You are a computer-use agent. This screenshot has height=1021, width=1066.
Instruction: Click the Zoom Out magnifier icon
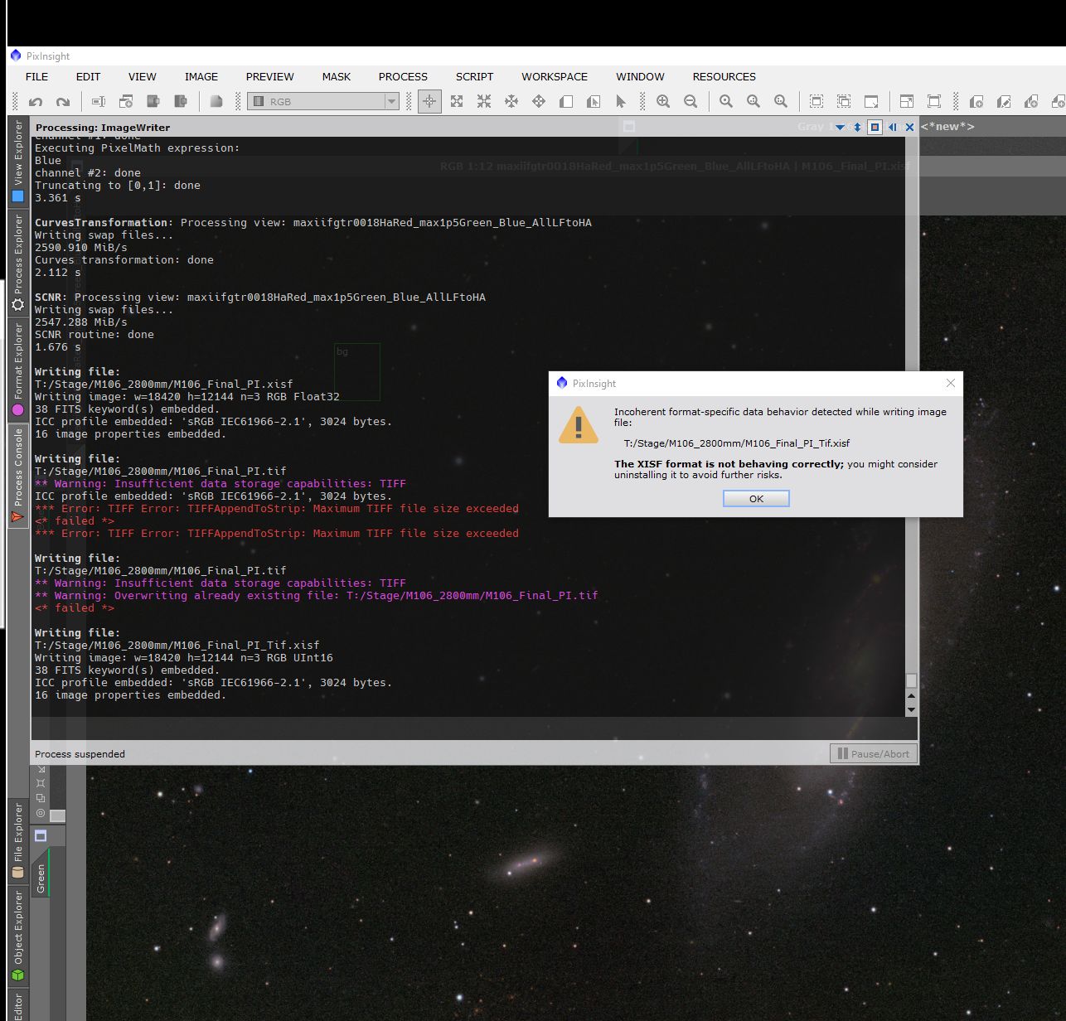click(x=690, y=101)
